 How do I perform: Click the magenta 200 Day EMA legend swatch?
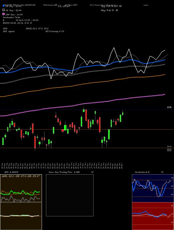click(3, 14)
